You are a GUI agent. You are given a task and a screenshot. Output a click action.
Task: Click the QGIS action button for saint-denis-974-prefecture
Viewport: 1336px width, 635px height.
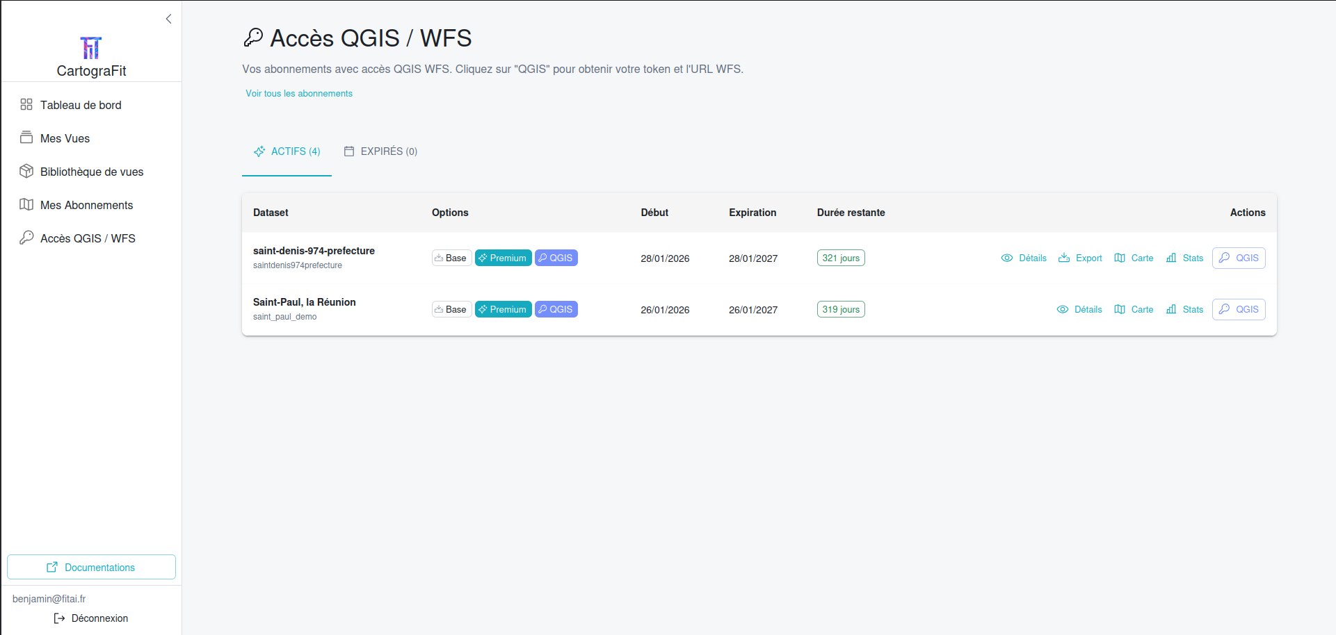point(1239,258)
